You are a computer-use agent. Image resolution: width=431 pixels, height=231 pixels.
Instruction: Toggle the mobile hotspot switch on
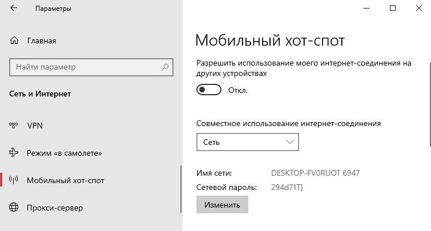(x=208, y=90)
